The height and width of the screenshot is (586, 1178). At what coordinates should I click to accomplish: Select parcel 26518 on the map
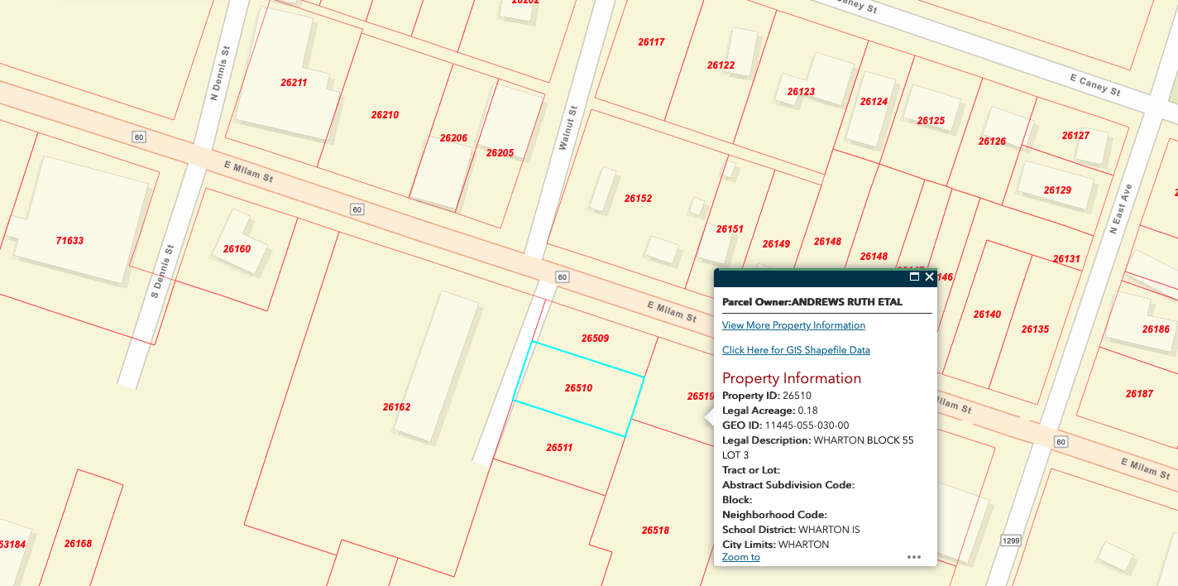(x=655, y=531)
